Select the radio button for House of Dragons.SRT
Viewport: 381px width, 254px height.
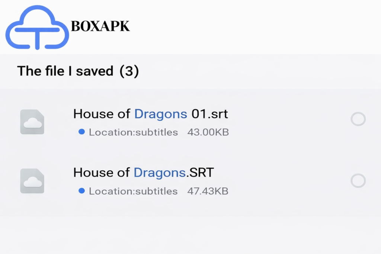[358, 181]
